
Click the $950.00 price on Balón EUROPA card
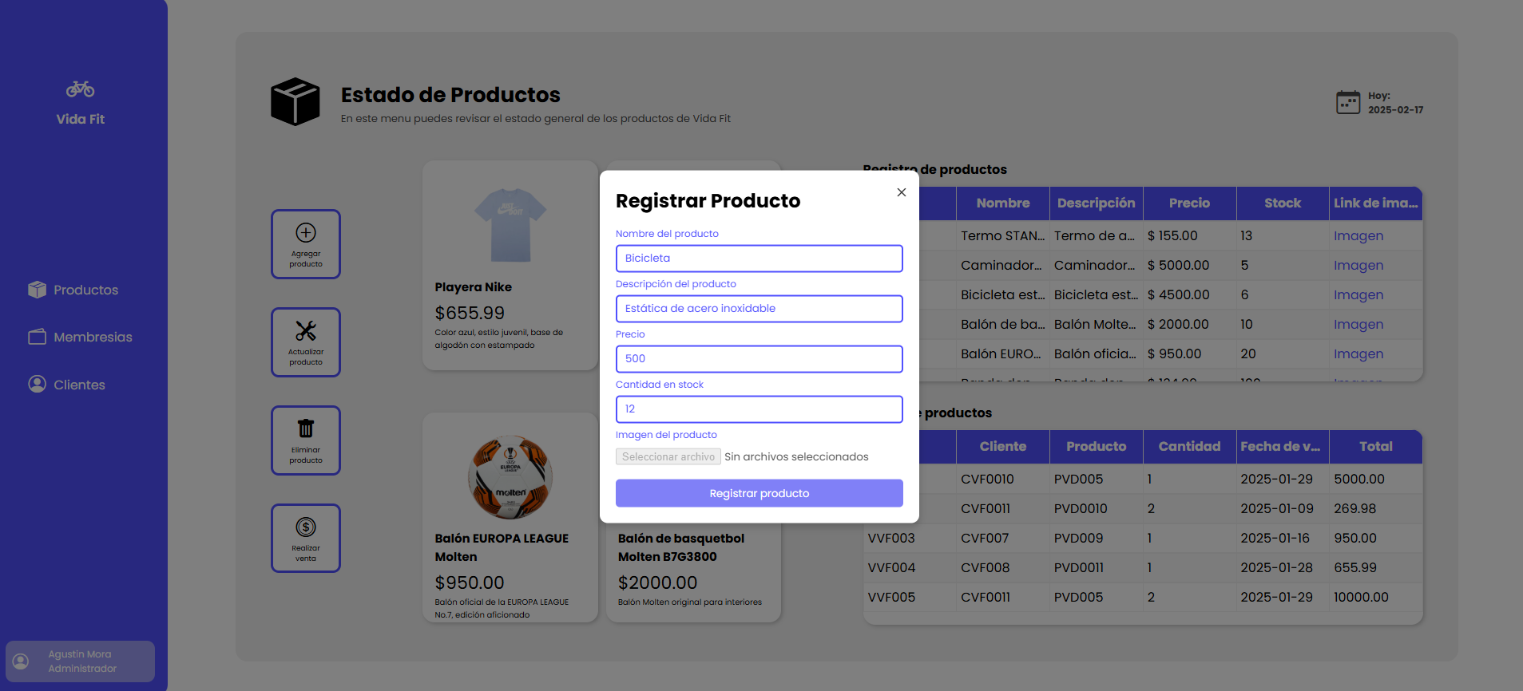pyautogui.click(x=470, y=583)
